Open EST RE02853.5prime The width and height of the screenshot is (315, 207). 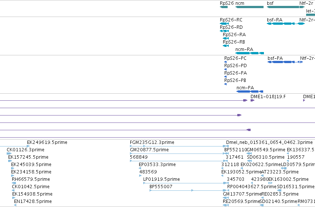[280, 194]
